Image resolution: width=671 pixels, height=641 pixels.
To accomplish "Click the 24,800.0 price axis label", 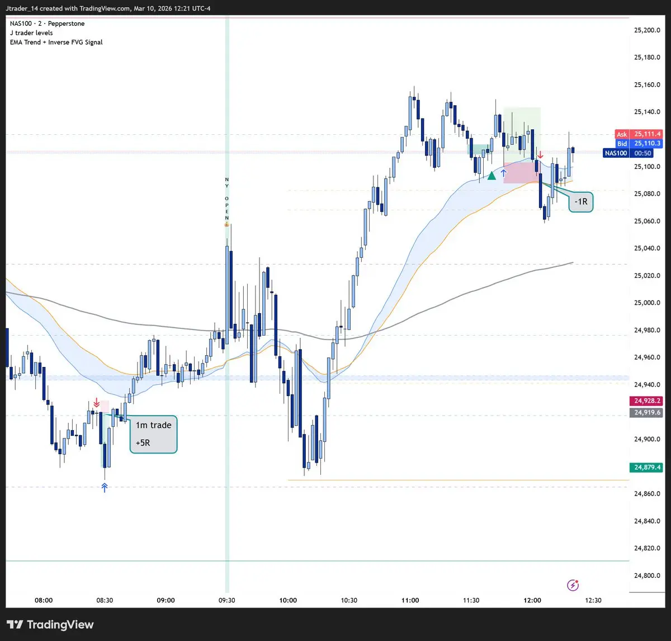I will pos(647,576).
